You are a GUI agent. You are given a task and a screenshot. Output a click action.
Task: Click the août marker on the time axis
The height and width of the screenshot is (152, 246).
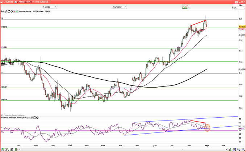(x=189, y=145)
